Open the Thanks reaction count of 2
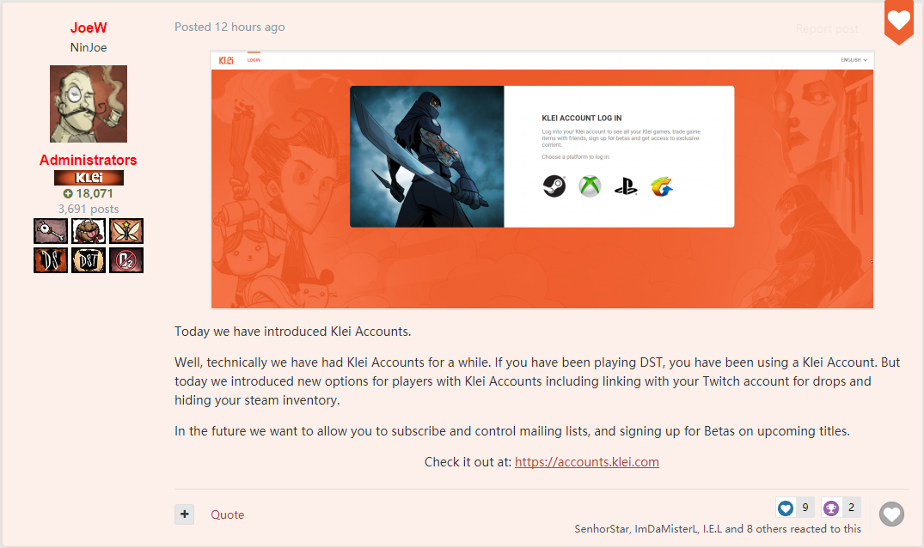This screenshot has height=548, width=924. [x=852, y=508]
